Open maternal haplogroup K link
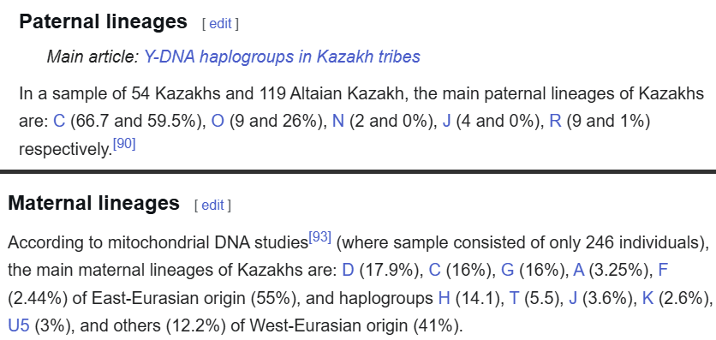Screen dimensions: 716x340 (648, 299)
